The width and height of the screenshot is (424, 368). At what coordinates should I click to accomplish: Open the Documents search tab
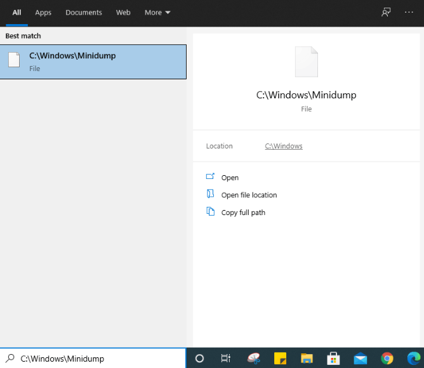point(84,13)
